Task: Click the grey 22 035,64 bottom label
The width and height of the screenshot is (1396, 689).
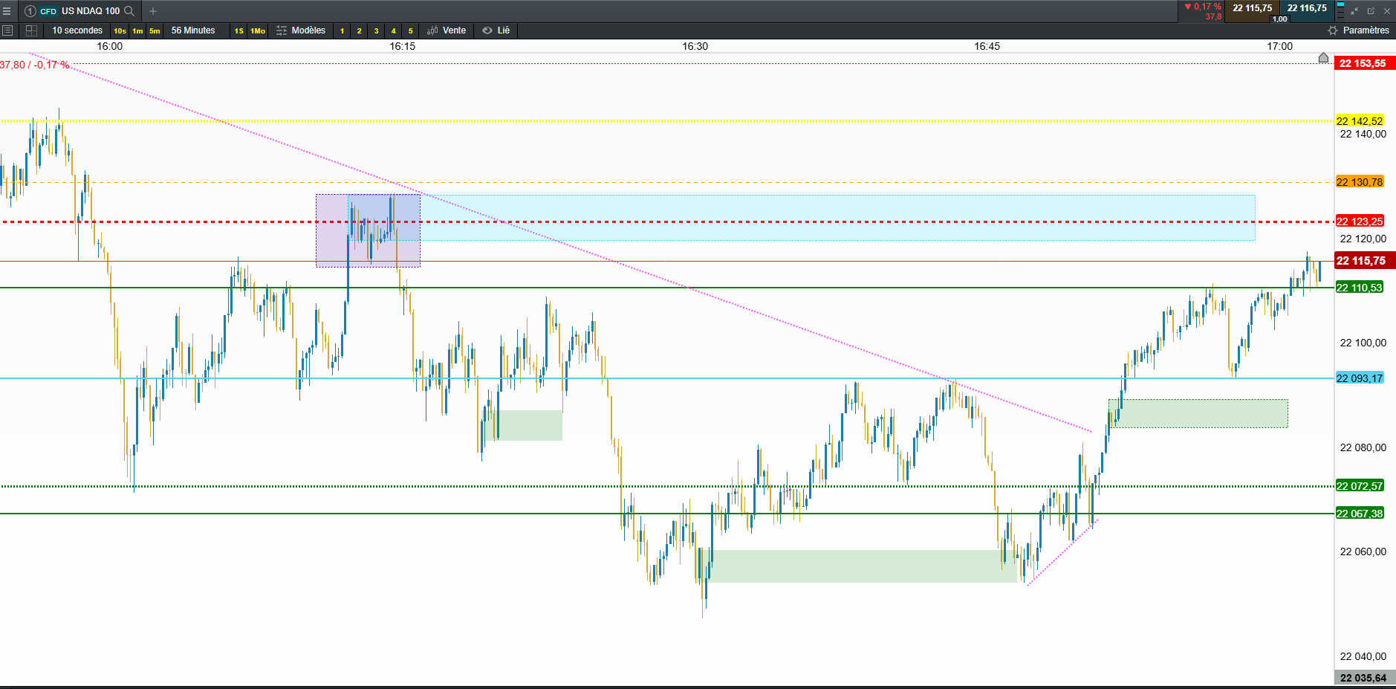Action: coord(1365,678)
